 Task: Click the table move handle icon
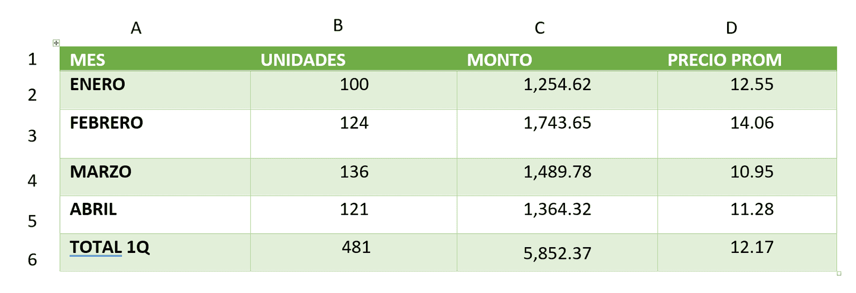(56, 43)
